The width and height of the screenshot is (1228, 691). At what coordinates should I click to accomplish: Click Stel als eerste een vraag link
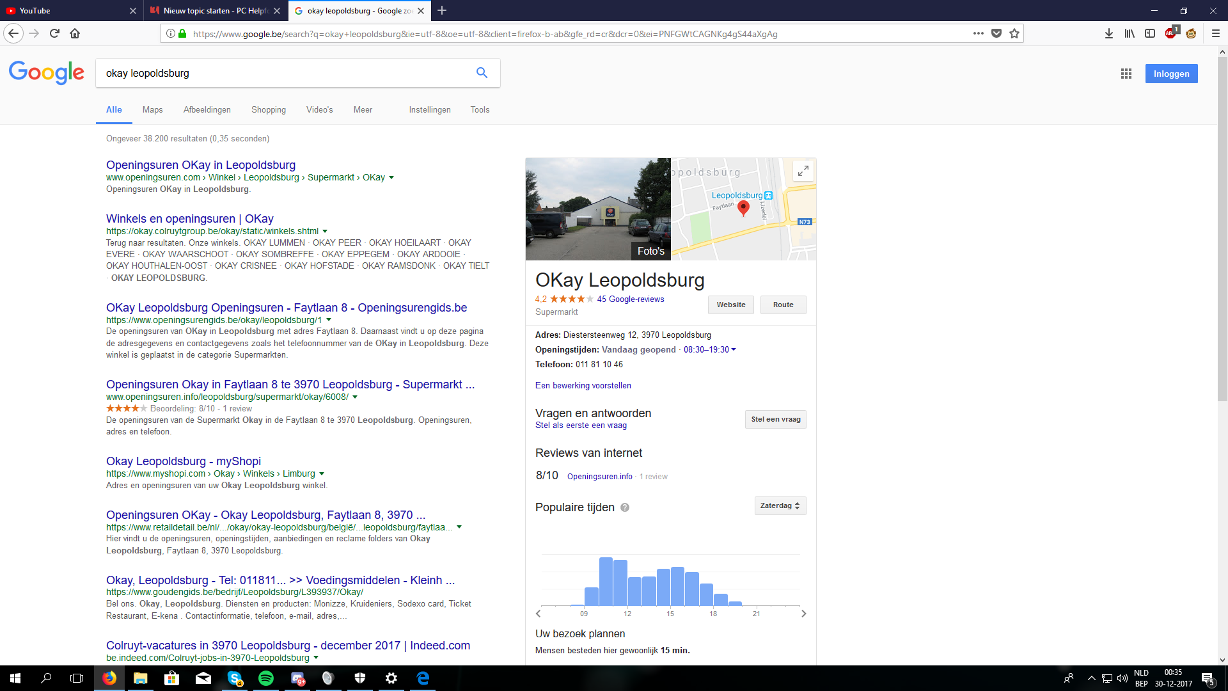point(581,425)
